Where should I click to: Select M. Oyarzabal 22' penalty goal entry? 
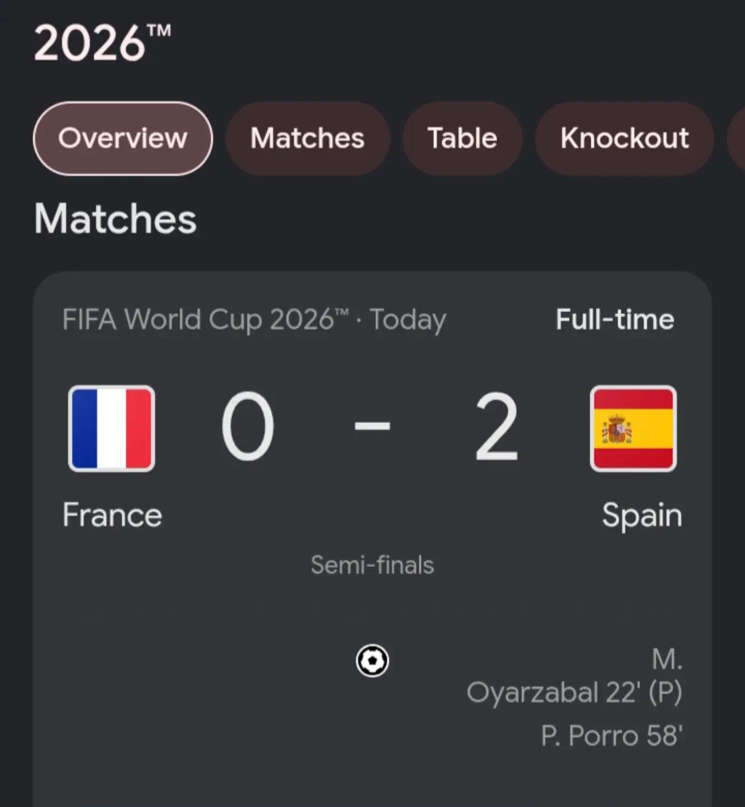[575, 676]
